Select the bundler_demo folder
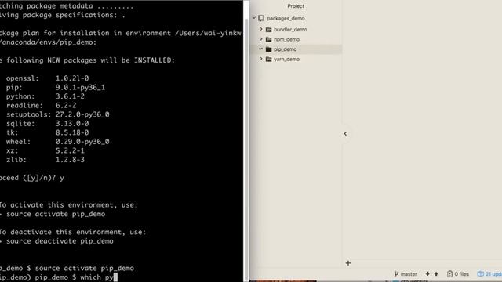 pyautogui.click(x=290, y=30)
